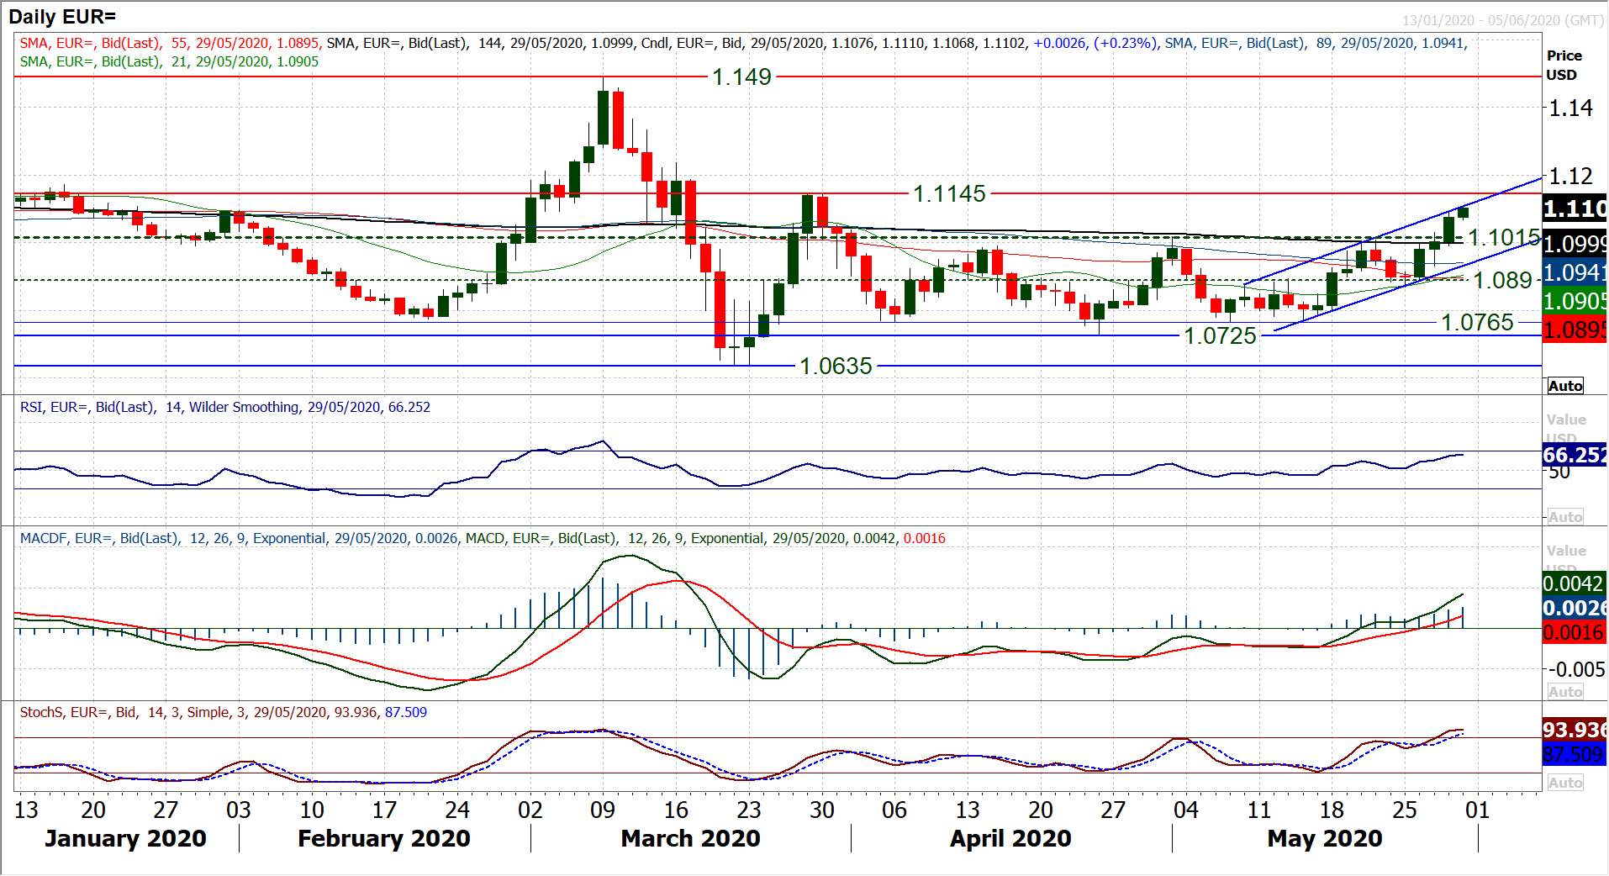
Task: Click the 1.0635 support level label
Action: (836, 367)
